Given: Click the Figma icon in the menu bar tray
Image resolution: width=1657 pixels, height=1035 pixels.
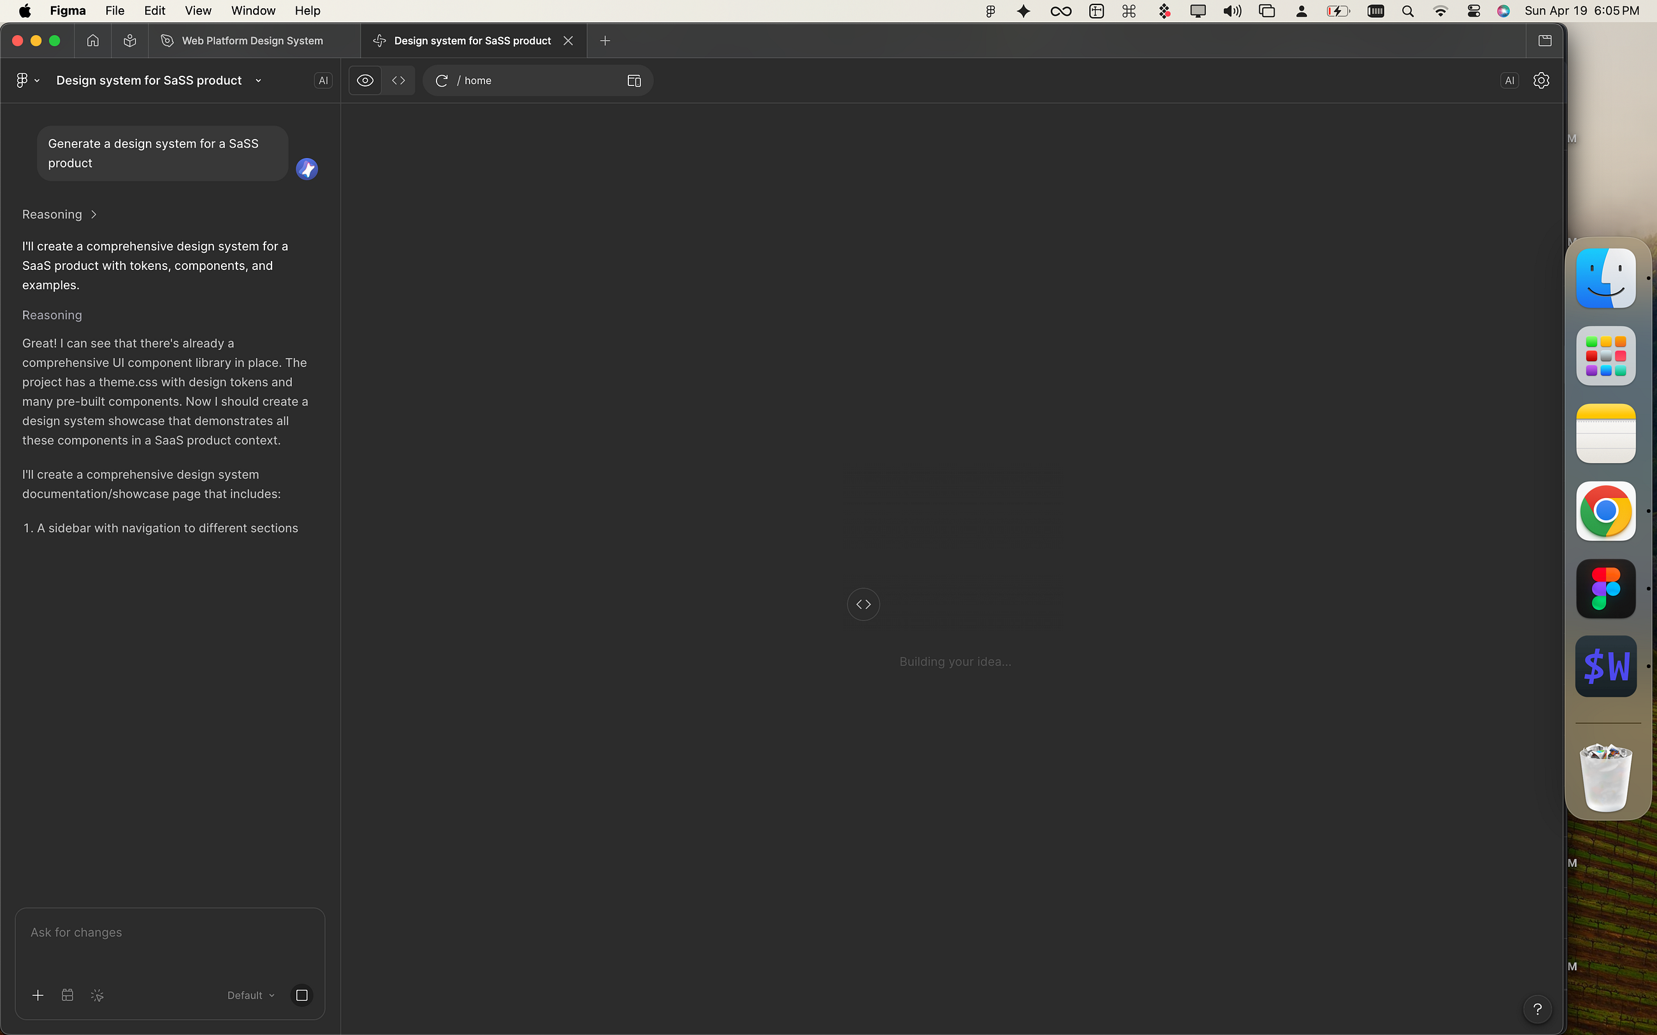Looking at the screenshot, I should (990, 10).
